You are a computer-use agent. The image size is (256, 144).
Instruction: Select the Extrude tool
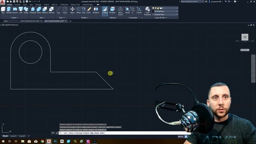pyautogui.click(x=9, y=10)
